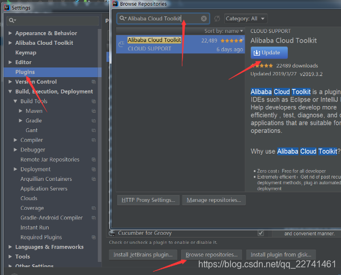
Task: Click Manage repositories button
Action: pos(214,200)
